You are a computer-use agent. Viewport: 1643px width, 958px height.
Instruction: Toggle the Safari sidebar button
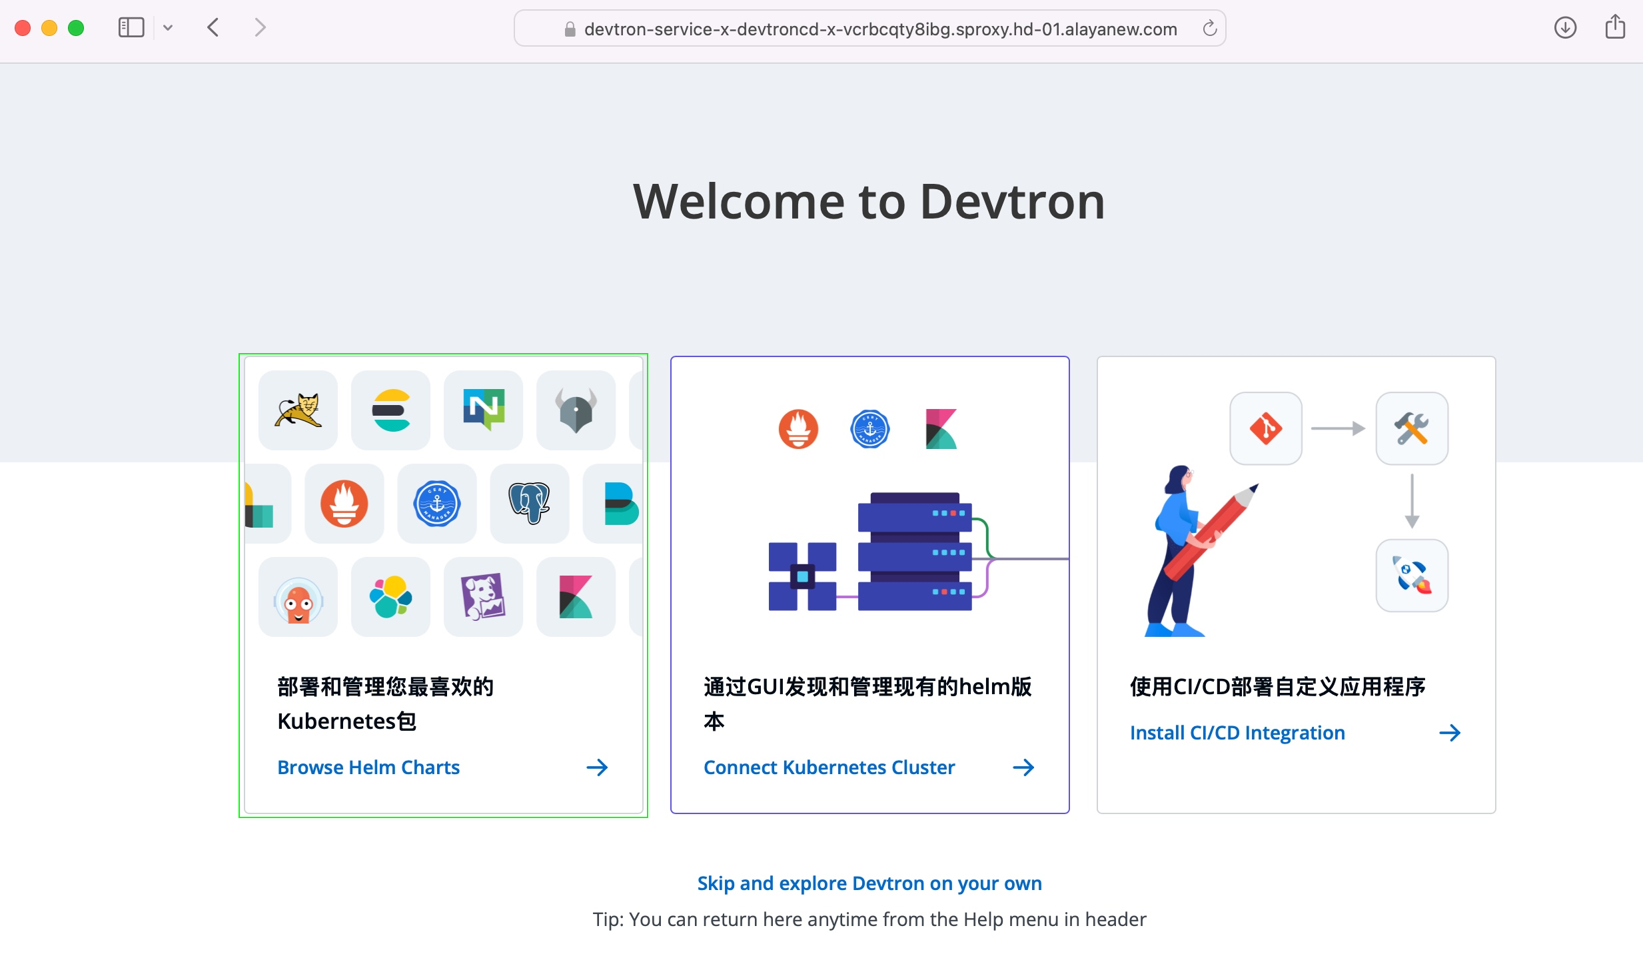(x=131, y=28)
